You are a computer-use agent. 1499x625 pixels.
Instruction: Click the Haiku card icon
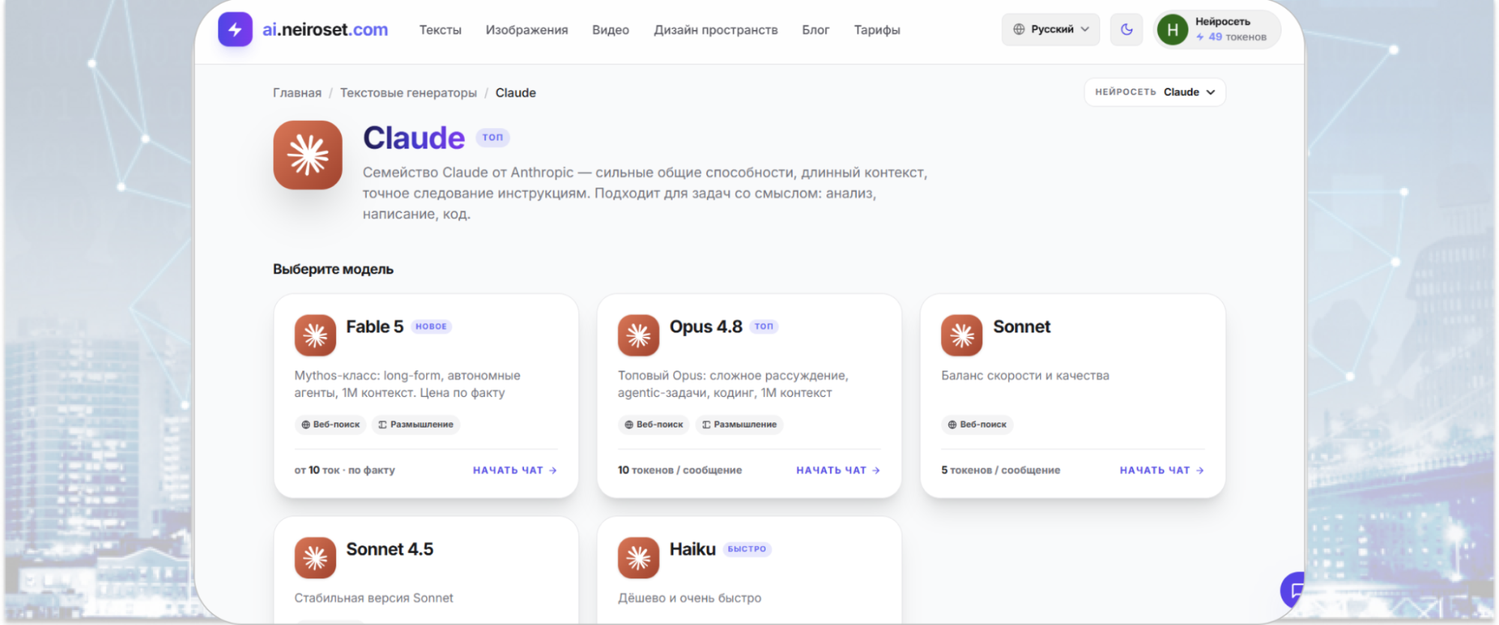point(638,557)
